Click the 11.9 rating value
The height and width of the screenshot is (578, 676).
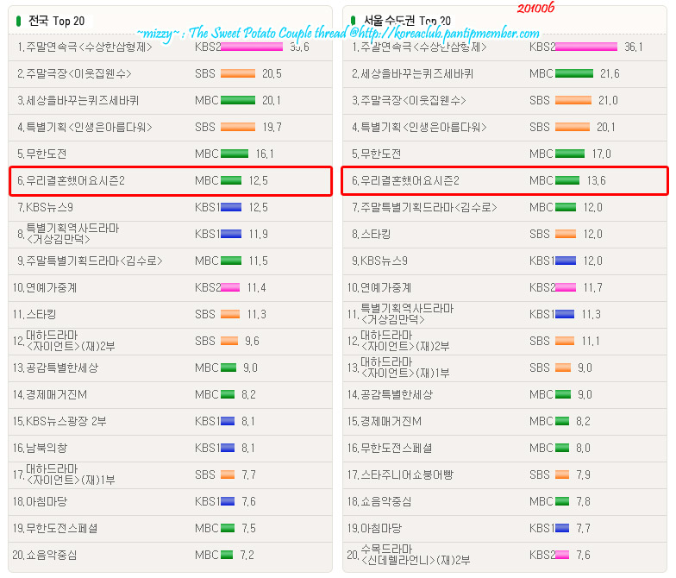[x=259, y=235]
